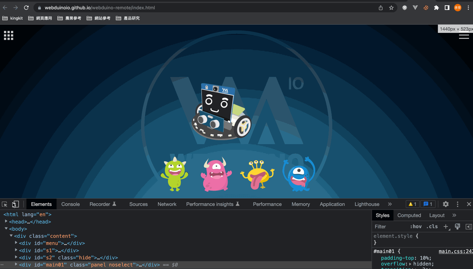Click the paintbrush rendering emulation icon
The image size is (473, 269).
[457, 226]
